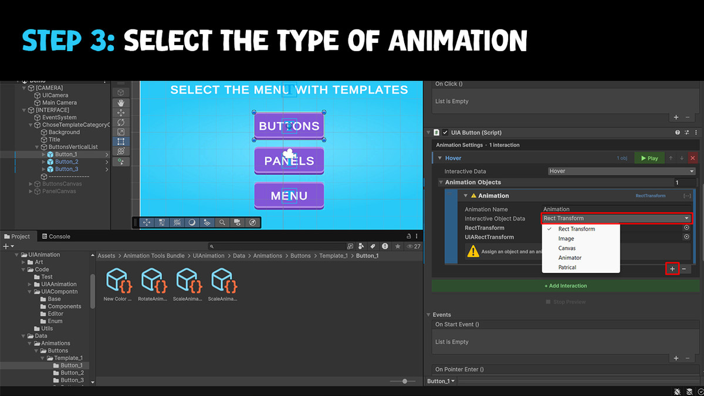Move Hover interaction up with arrow
The width and height of the screenshot is (704, 396).
[671, 158]
